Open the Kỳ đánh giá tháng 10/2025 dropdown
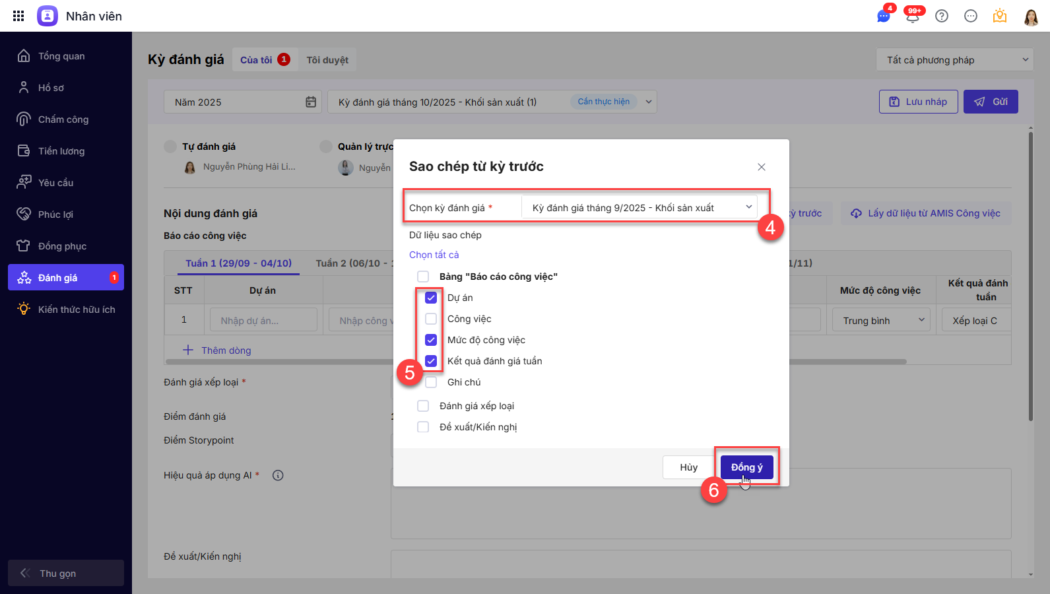This screenshot has width=1050, height=594. click(492, 102)
